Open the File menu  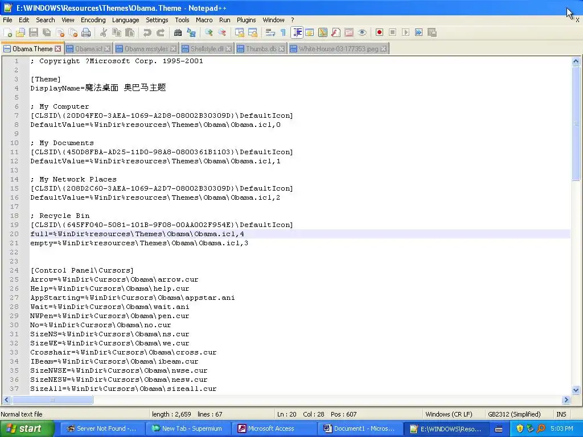pyautogui.click(x=7, y=20)
